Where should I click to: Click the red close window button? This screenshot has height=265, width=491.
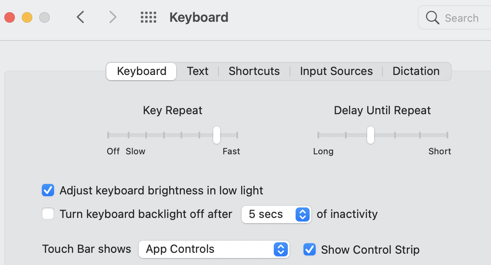tap(10, 17)
